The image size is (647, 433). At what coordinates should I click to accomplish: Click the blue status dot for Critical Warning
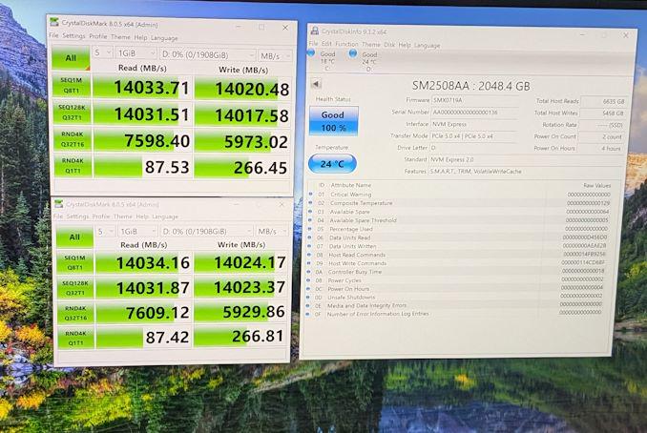click(x=309, y=195)
